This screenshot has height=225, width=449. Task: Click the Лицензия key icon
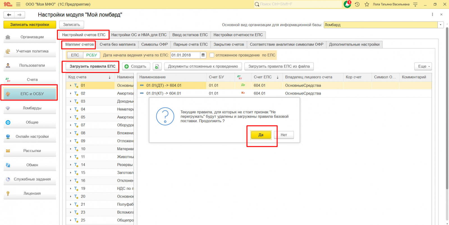(8, 193)
